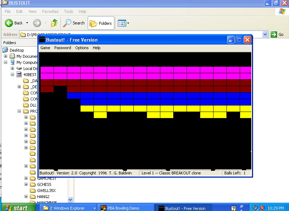Select the My Computer icon in tree

click(12, 62)
